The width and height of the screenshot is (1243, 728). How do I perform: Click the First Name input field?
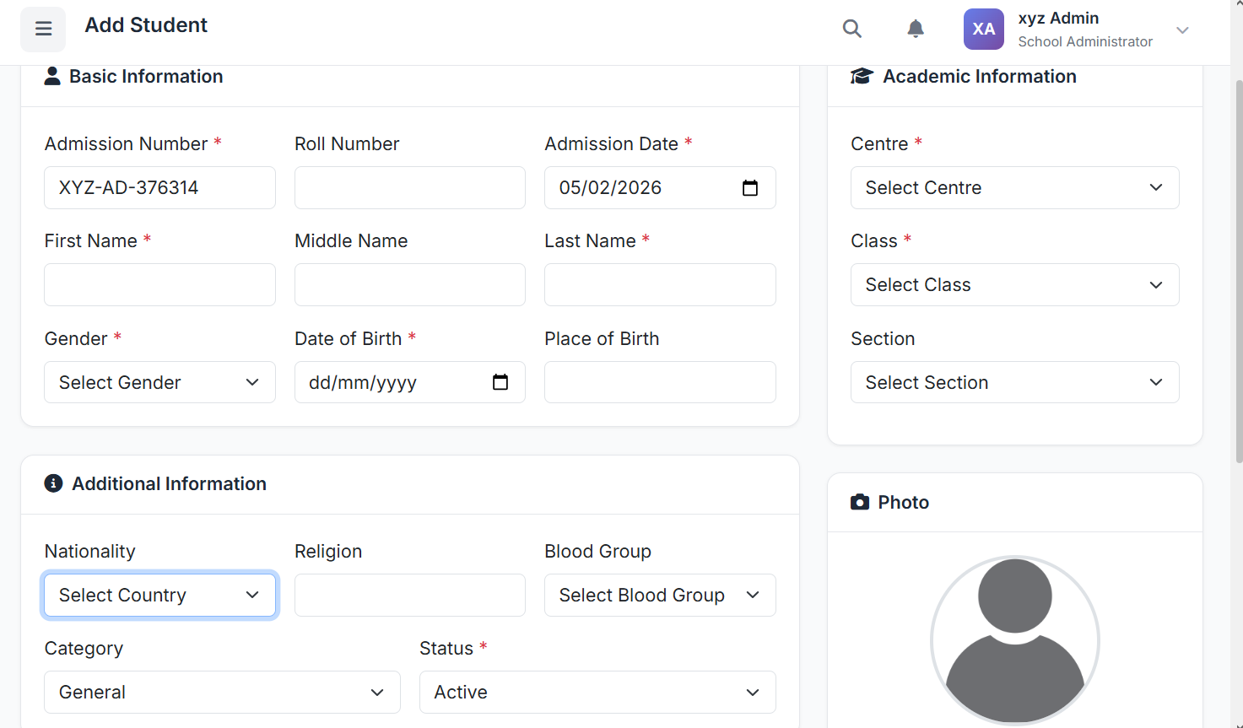point(159,285)
